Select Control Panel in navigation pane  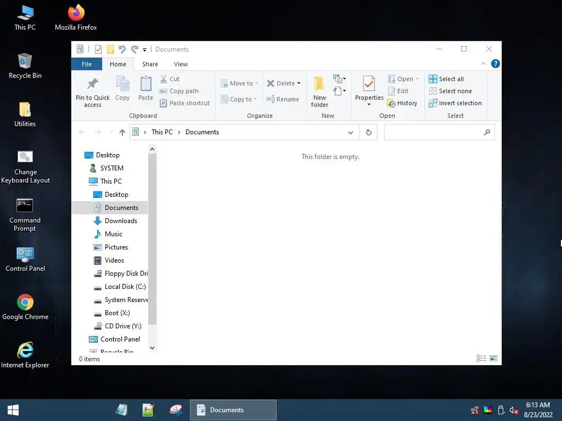coord(120,339)
